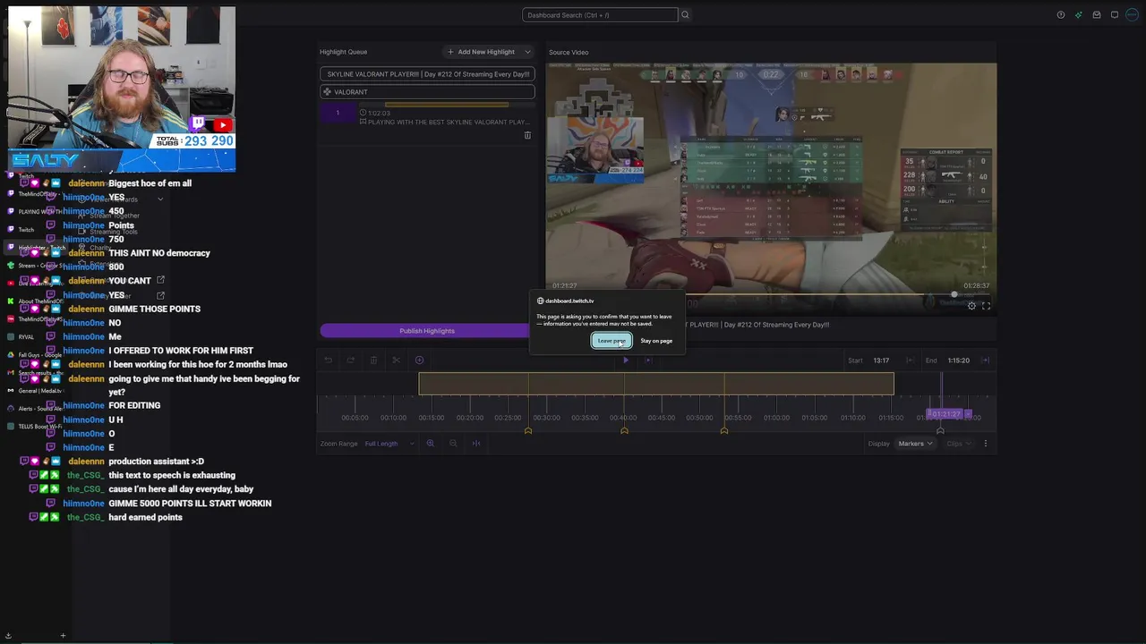The width and height of the screenshot is (1146, 644).
Task: Click the new tab plus icon in the sidebar
Action: pyautogui.click(x=63, y=636)
